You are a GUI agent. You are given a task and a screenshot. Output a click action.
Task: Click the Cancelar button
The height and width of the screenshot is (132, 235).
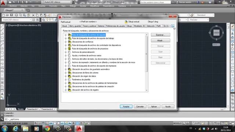[x=140, y=107]
